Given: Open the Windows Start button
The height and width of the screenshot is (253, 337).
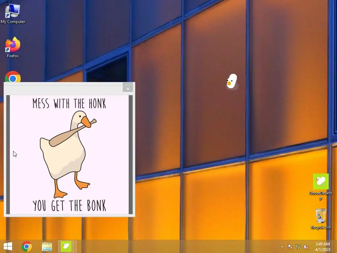Looking at the screenshot, I should 8,246.
